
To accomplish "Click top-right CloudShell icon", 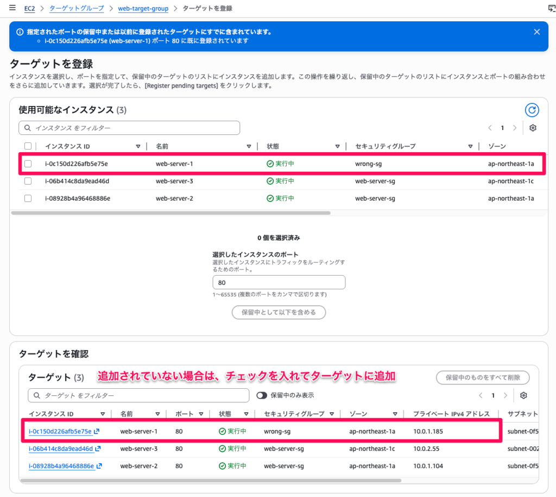I will [552, 9].
